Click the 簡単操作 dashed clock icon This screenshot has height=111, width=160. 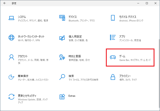(11, 77)
